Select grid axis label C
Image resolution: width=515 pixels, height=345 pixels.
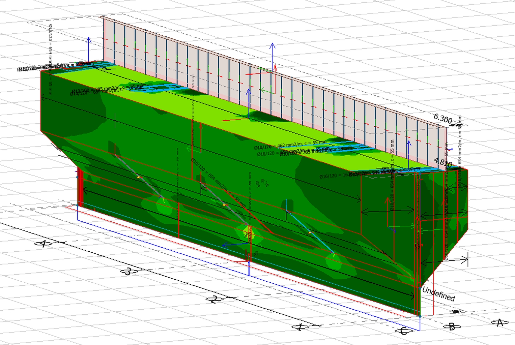coord(404,331)
